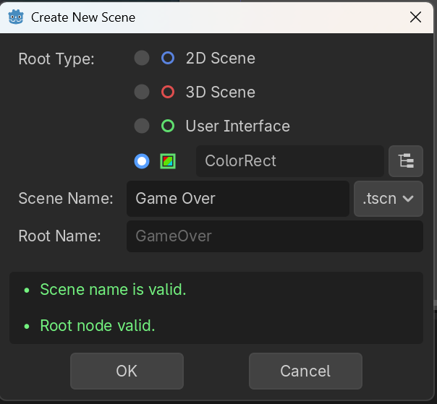Click the Godot logo in the title bar

pos(16,17)
